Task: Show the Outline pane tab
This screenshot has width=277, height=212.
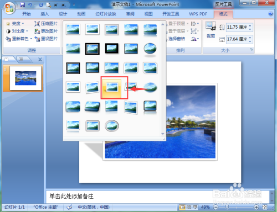Action: [21, 59]
